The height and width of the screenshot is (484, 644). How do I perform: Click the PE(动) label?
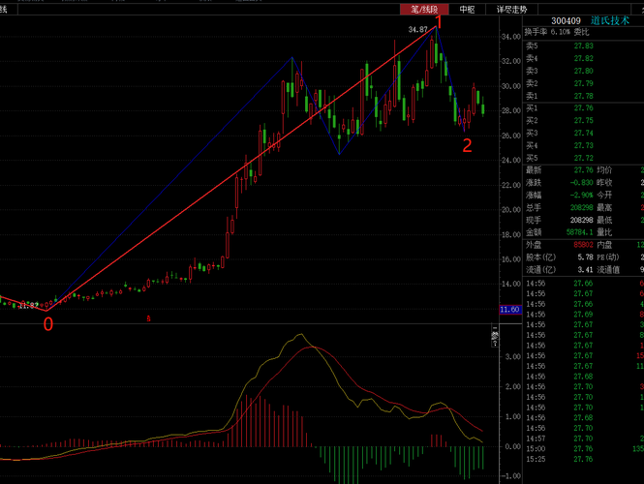[608, 257]
